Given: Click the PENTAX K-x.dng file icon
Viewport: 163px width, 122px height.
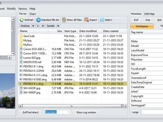Looking at the screenshot, I should (x=21, y=84).
